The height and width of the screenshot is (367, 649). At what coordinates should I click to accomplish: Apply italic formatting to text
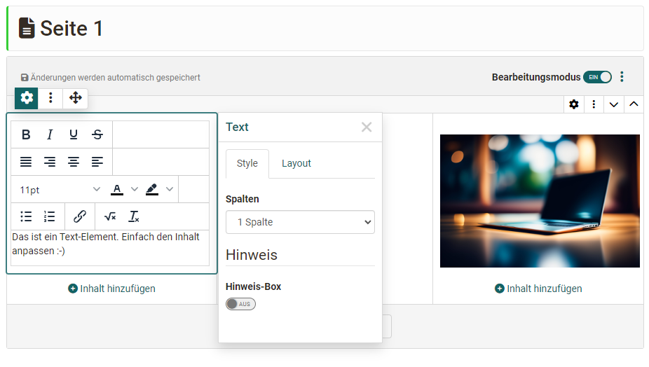click(x=50, y=134)
